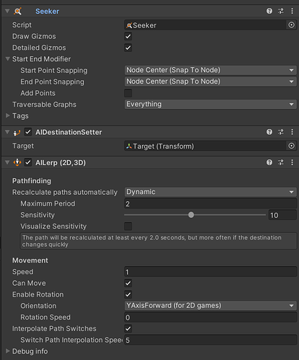Open the Traversable Graphs dropdown
299x360 pixels.
pyautogui.click(x=210, y=105)
